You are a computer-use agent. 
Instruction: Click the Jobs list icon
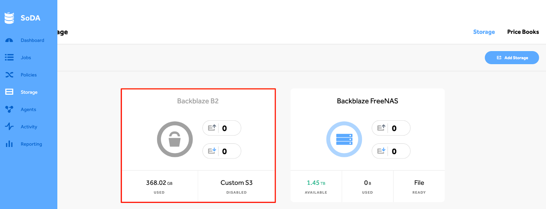(9, 58)
